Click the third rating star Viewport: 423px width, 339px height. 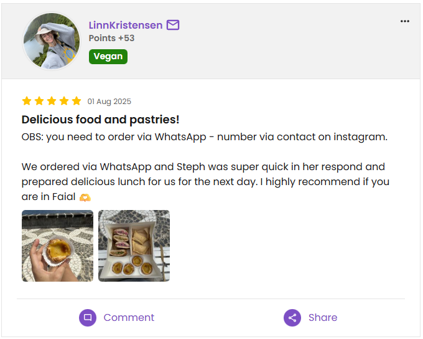pos(52,101)
